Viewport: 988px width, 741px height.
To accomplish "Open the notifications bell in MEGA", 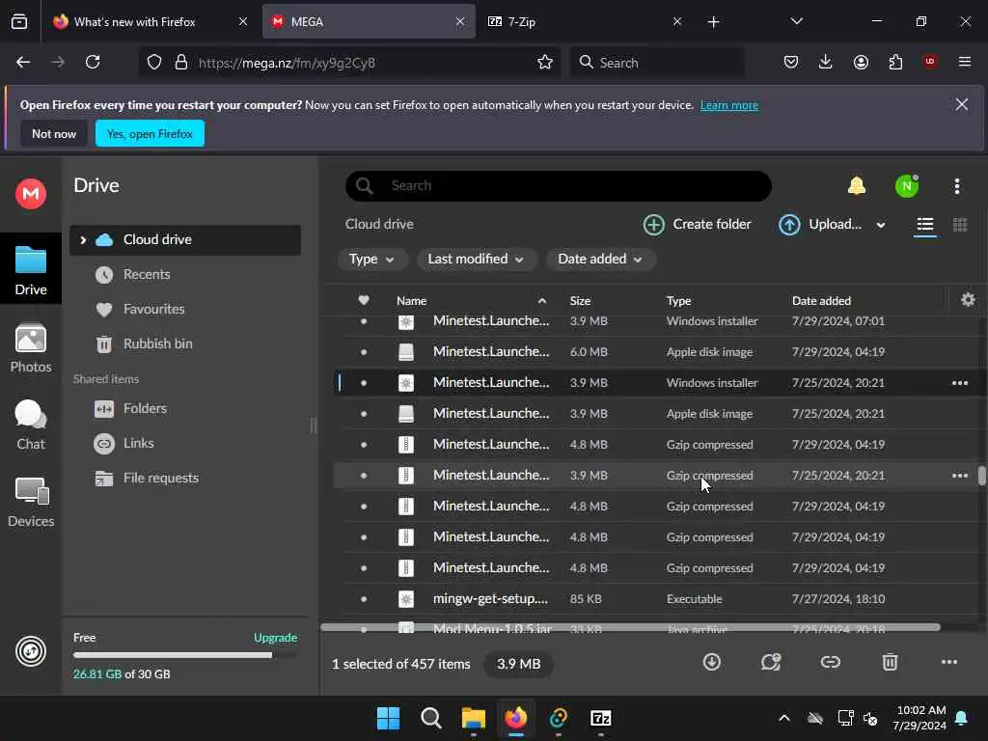I will [857, 186].
